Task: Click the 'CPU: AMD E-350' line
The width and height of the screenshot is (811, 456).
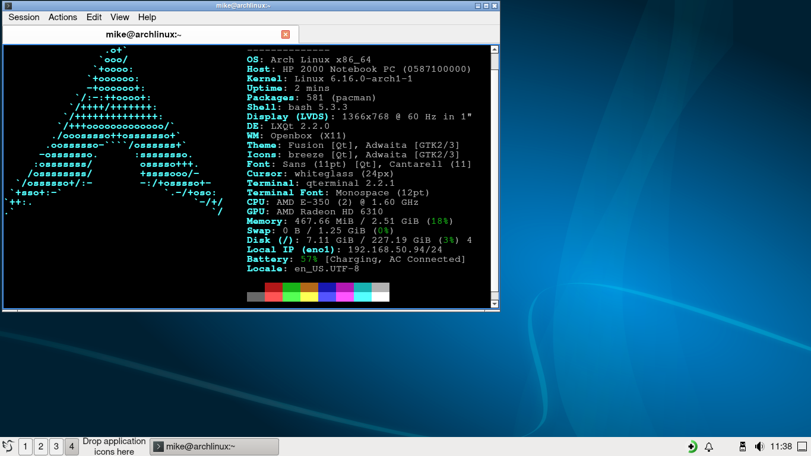Action: click(332, 202)
